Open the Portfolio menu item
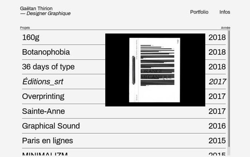The image size is (250, 157). 199,12
